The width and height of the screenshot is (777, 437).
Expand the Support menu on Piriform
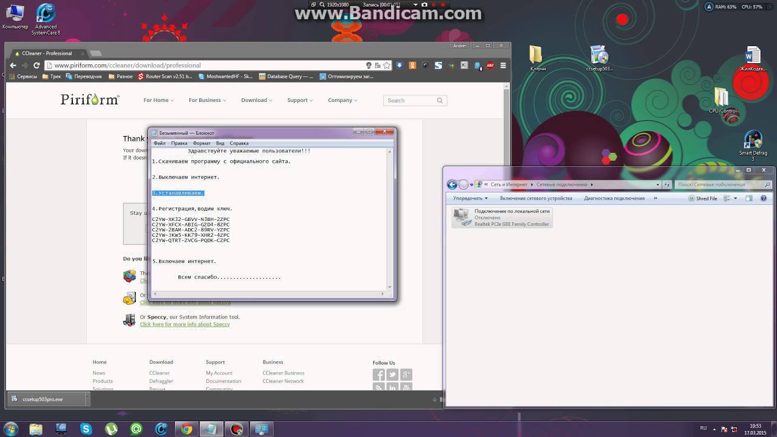pos(300,100)
